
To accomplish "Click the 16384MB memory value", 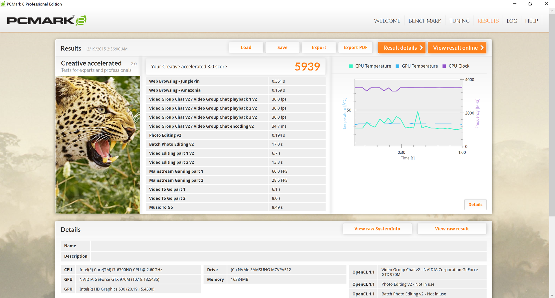I will click(239, 279).
